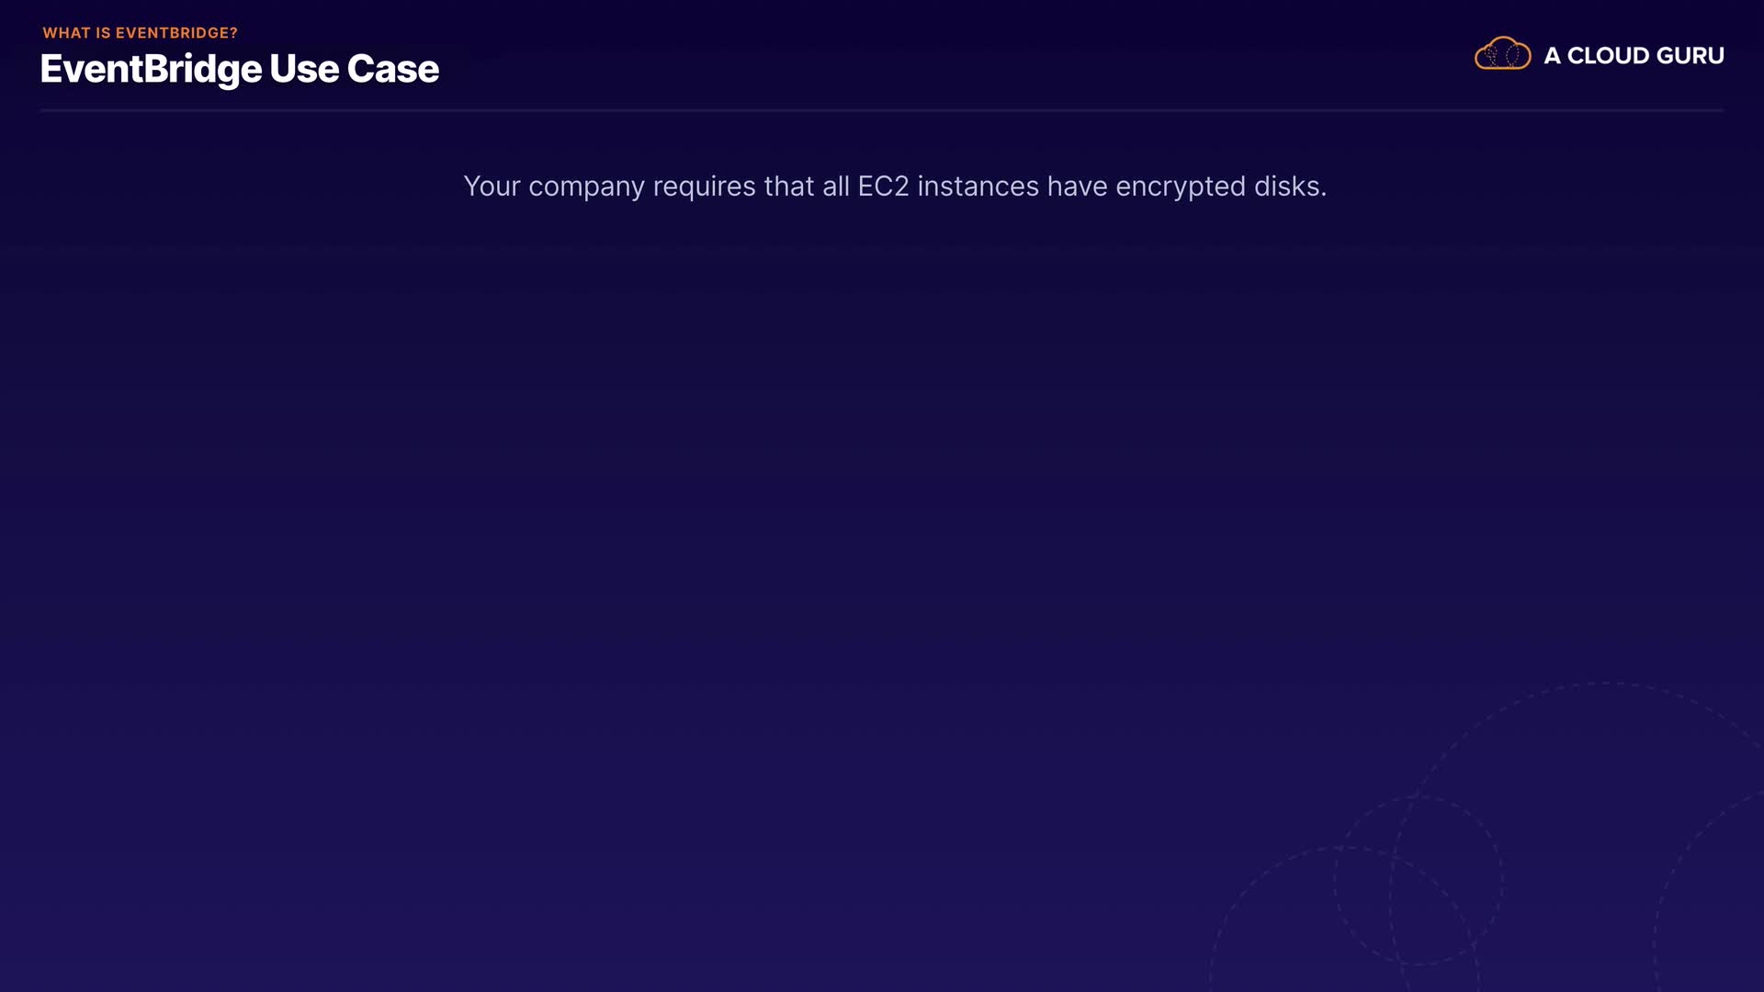Click the sentence about encrypted disks
Viewport: 1764px width, 992px height.
click(x=894, y=186)
